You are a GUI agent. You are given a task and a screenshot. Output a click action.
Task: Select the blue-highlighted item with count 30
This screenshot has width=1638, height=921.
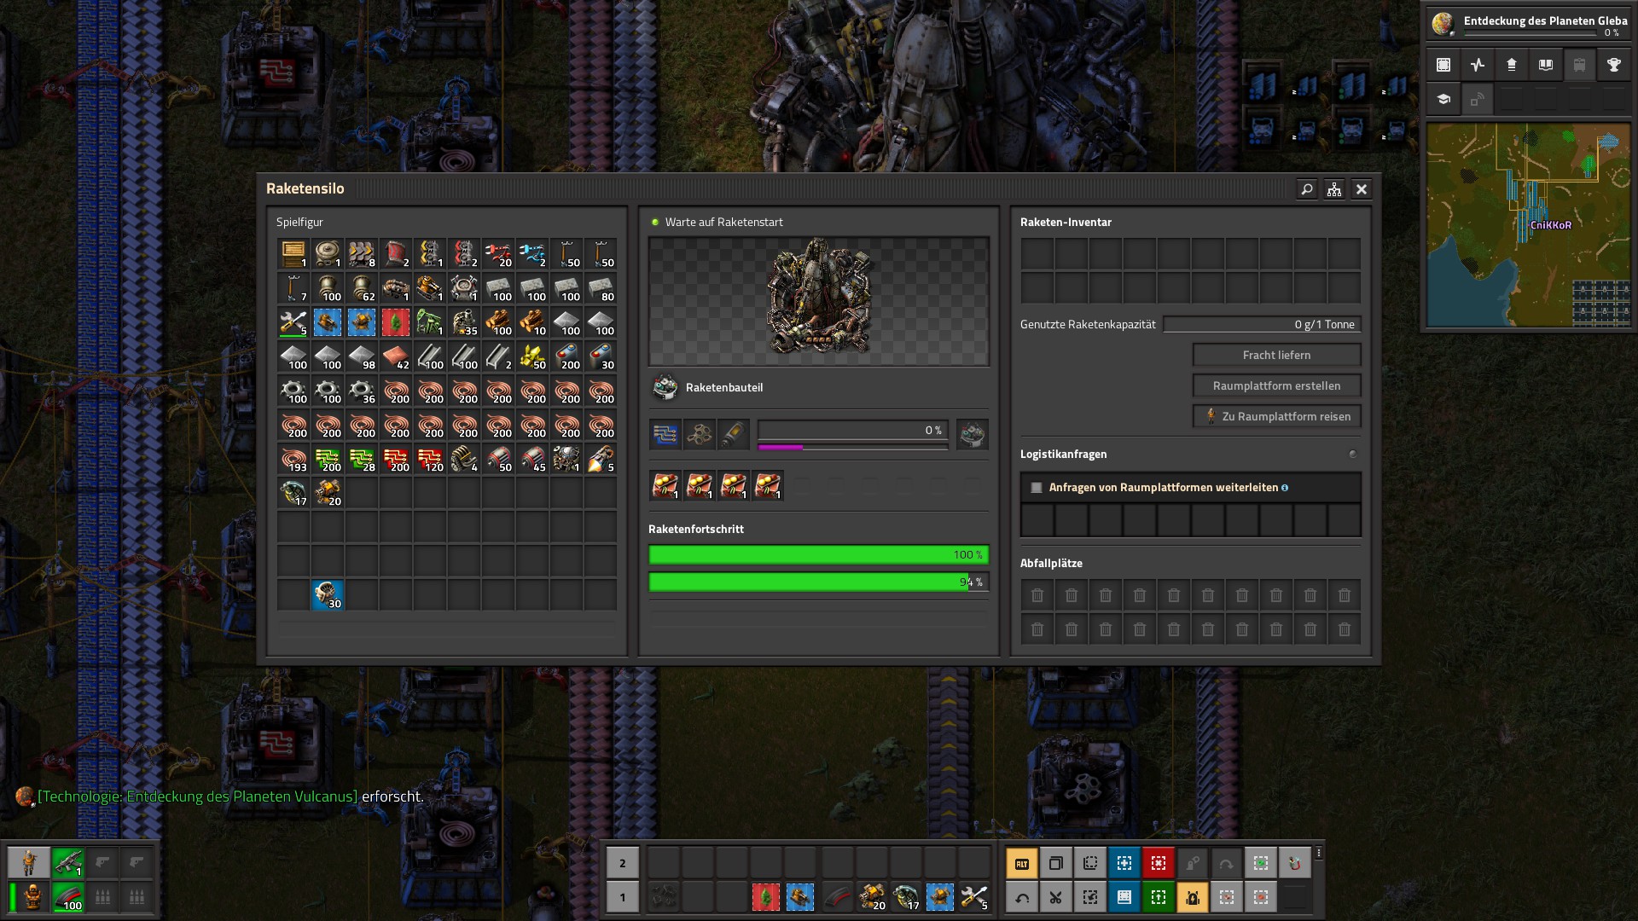(327, 594)
